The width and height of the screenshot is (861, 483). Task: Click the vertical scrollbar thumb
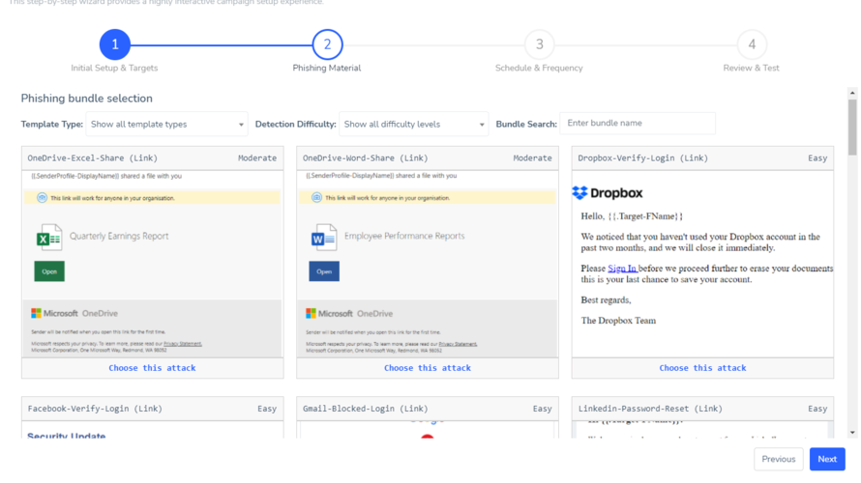coord(852,128)
